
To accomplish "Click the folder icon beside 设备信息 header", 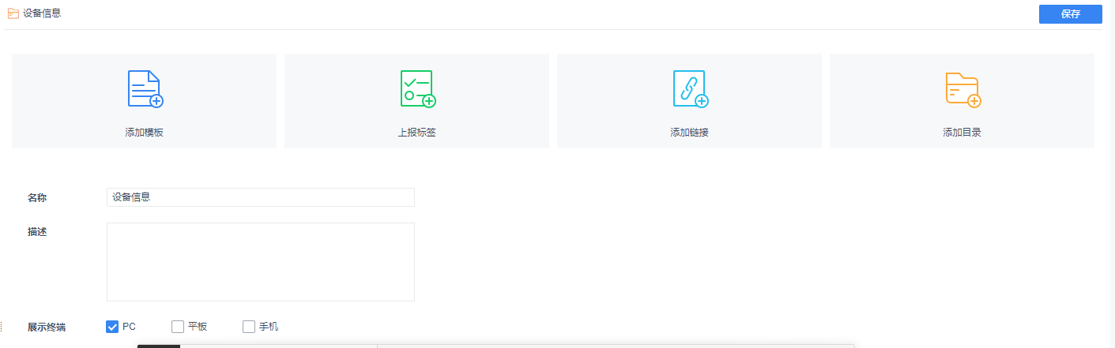I will (x=13, y=13).
